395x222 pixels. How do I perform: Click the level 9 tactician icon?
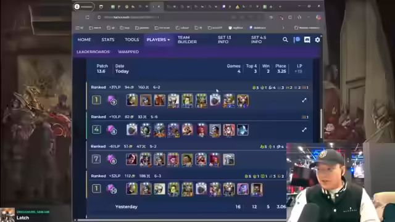pos(112,100)
